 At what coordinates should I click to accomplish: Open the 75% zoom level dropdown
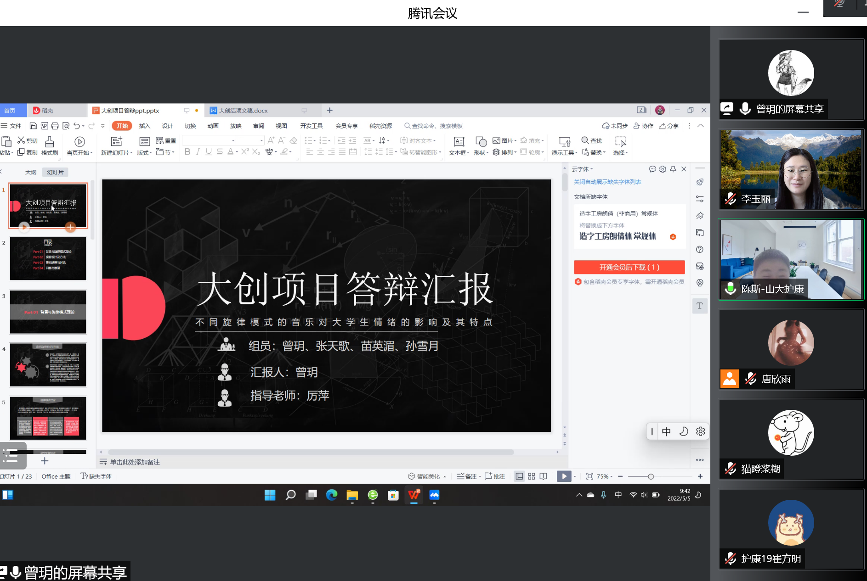(605, 476)
